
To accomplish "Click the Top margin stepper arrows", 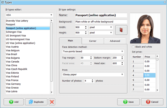I will 91,58.
